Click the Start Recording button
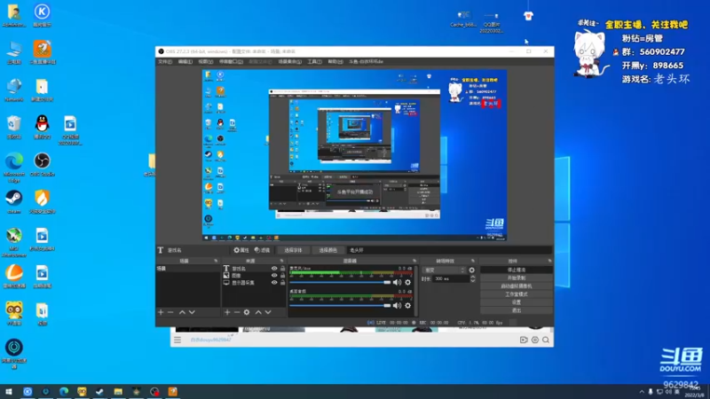This screenshot has height=399, width=710. coord(517,278)
